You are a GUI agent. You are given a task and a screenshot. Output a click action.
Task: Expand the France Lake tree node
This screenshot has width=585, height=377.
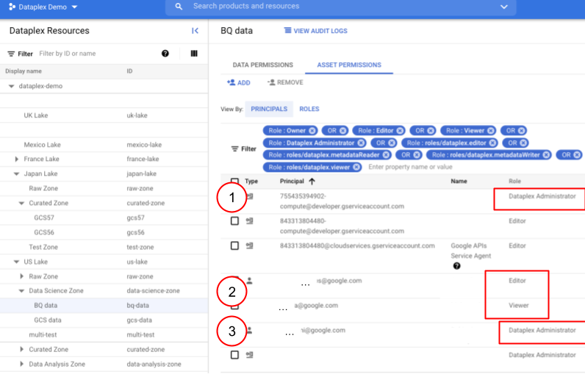17,159
